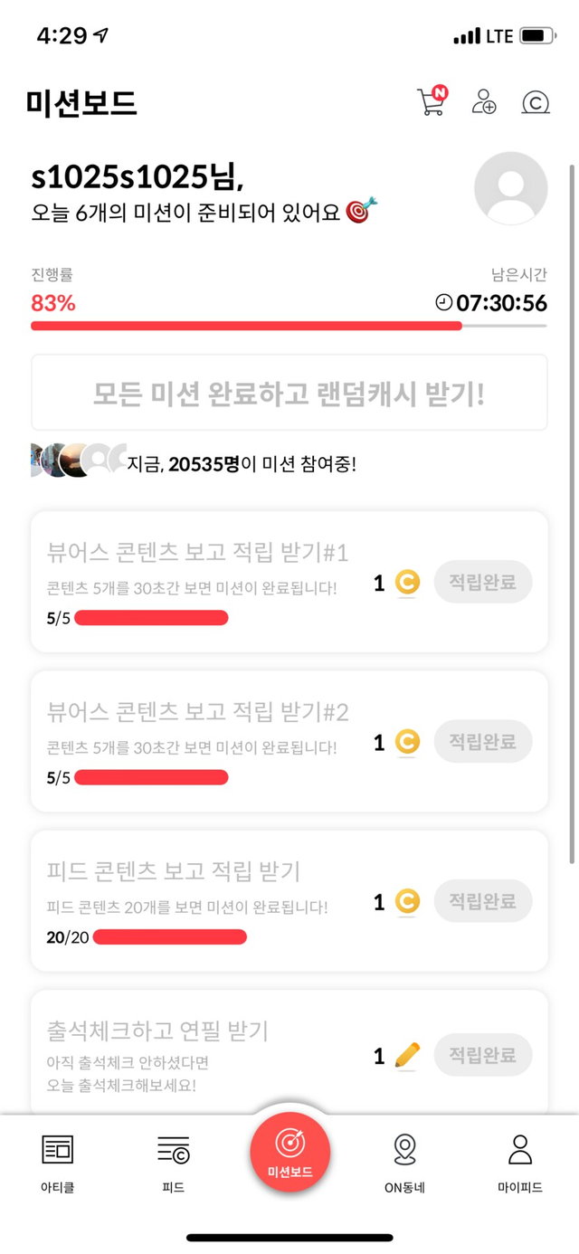Screen dimensions: 579x1254
Task: Click the 피드 콘텐츠 20/20 progress bar
Action: point(169,936)
